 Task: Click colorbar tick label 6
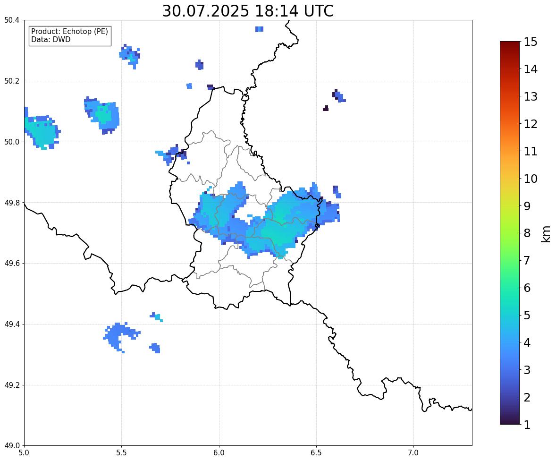527,288
